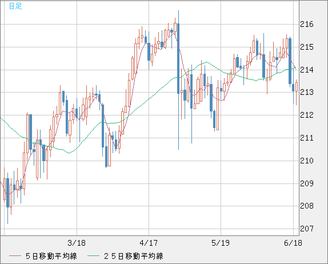Click the 213 price axis label
This screenshot has height=264, width=328.
tap(307, 92)
